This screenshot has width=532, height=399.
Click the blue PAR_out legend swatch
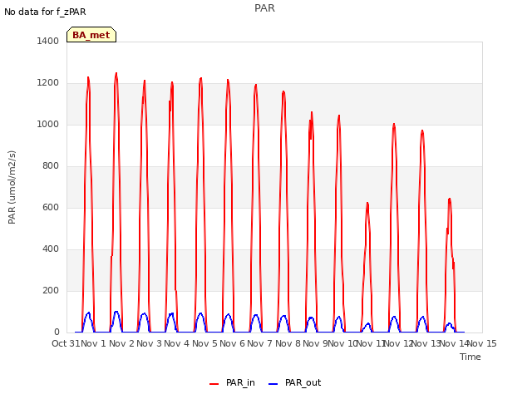pyautogui.click(x=273, y=384)
